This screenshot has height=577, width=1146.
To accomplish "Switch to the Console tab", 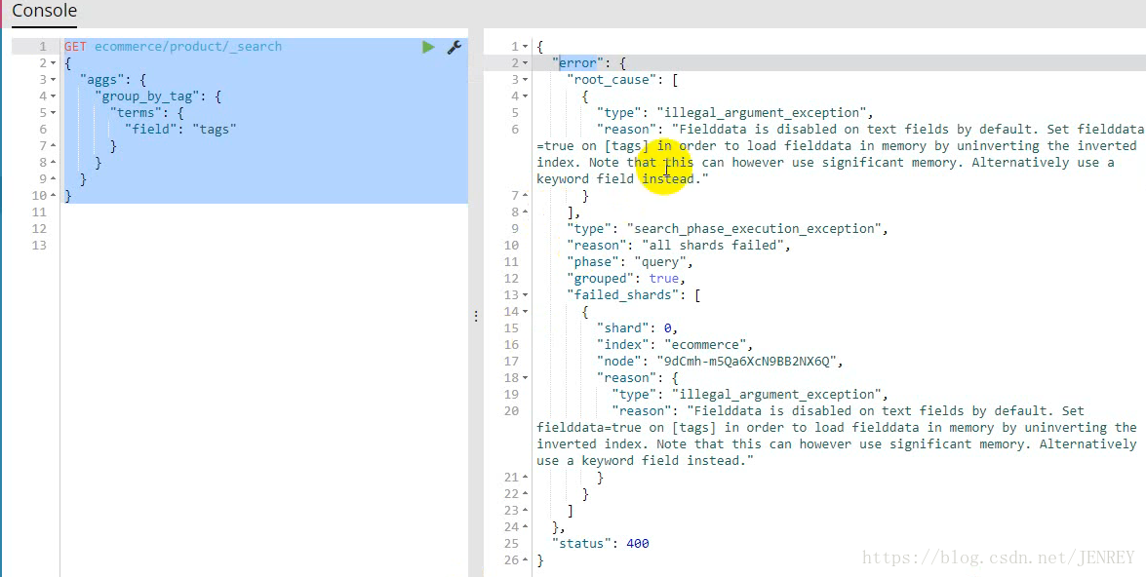I will point(45,12).
